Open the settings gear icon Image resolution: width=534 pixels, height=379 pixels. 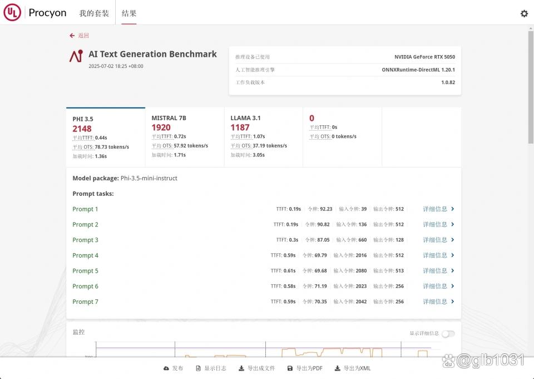click(x=524, y=13)
